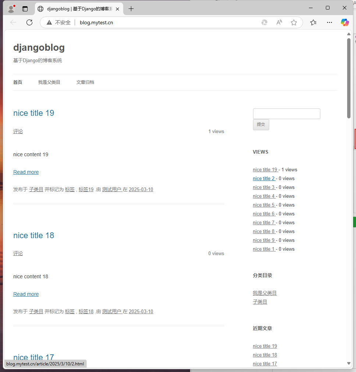The width and height of the screenshot is (356, 372).
Task: Select the djangoblog browser tab
Action: pyautogui.click(x=79, y=9)
